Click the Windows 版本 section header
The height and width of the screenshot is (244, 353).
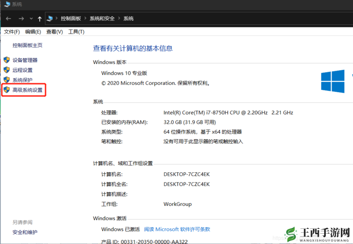coord(110,62)
